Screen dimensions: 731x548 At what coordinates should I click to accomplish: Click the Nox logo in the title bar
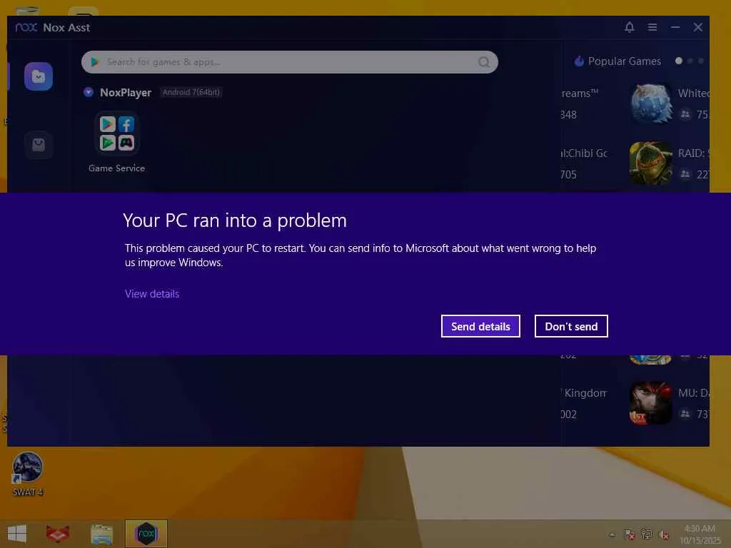point(26,28)
